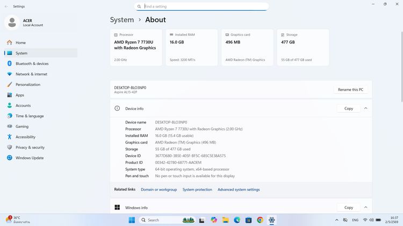Open System protection link

click(197, 189)
